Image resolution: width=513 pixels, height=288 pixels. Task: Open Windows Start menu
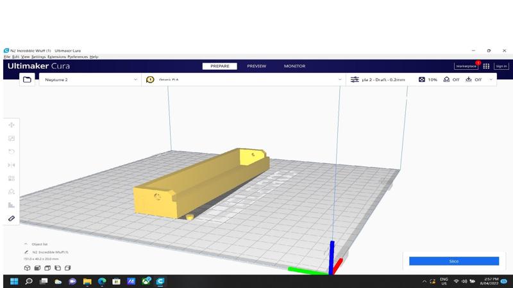click(x=14, y=281)
